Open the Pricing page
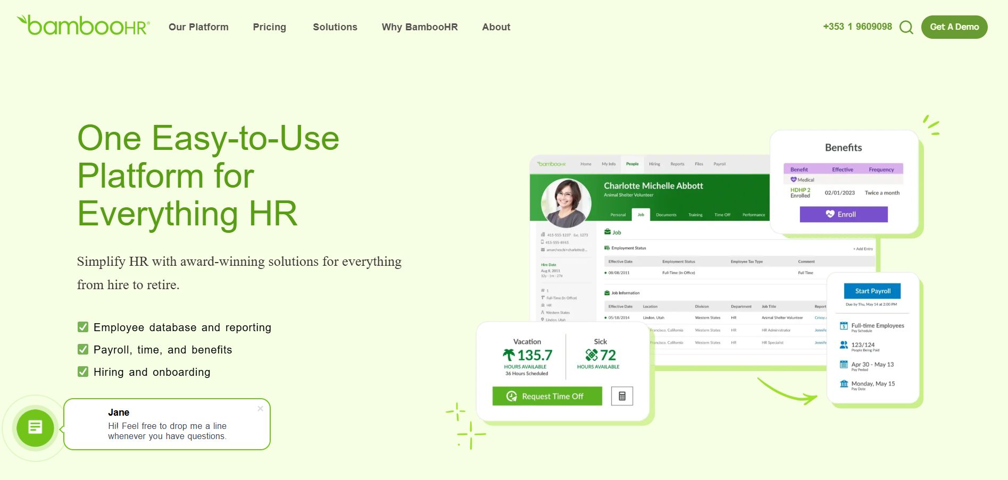Screen dimensions: 1008x480 [269, 27]
